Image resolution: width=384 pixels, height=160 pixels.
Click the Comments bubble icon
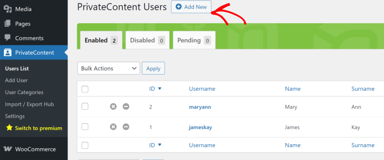pos(8,38)
